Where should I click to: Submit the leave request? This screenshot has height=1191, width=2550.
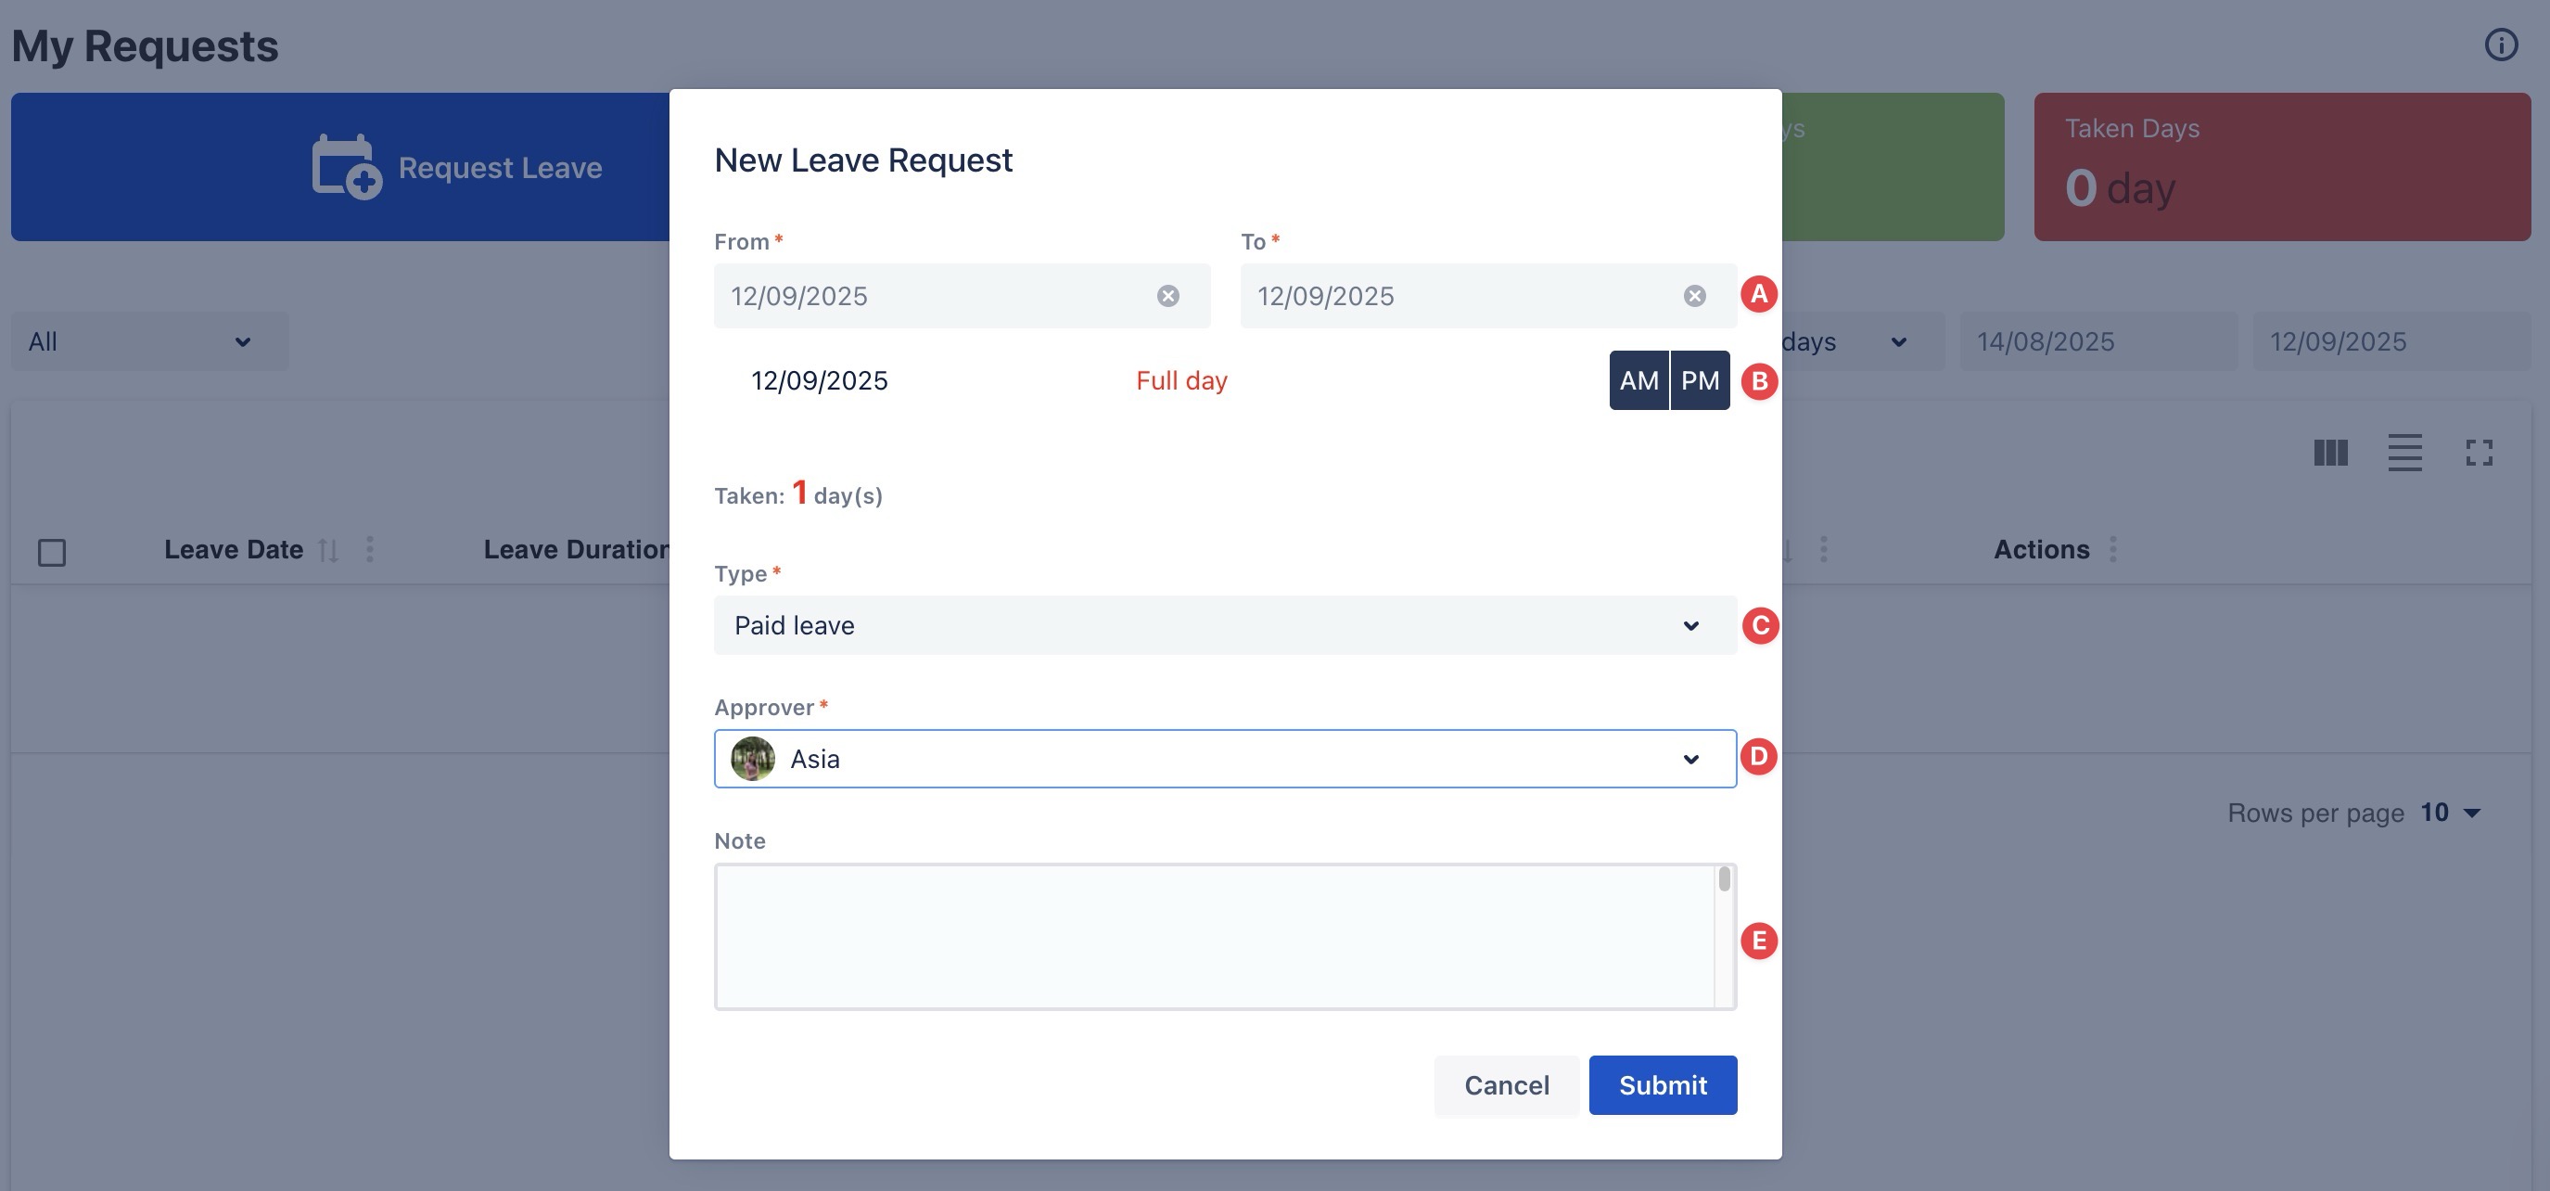point(1662,1085)
